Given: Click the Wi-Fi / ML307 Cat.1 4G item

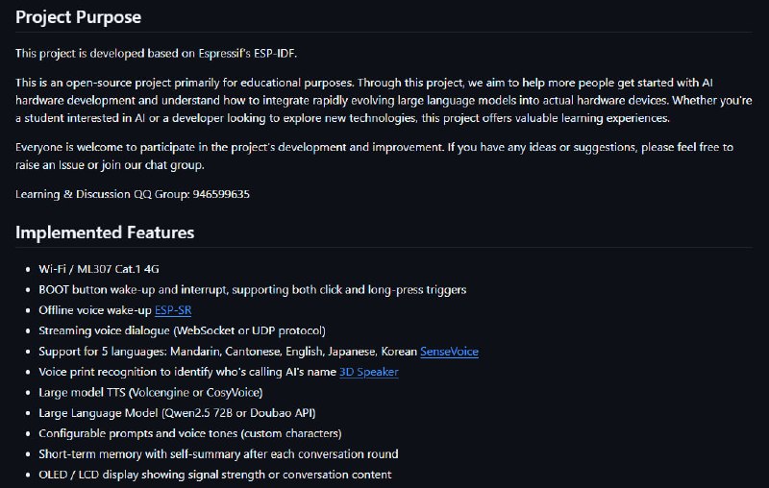Looking at the screenshot, I should [99, 269].
